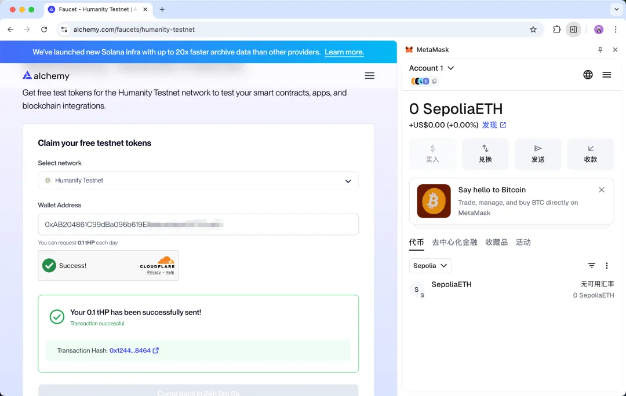Click the 买入 buy button
The image size is (626, 396).
pos(432,154)
